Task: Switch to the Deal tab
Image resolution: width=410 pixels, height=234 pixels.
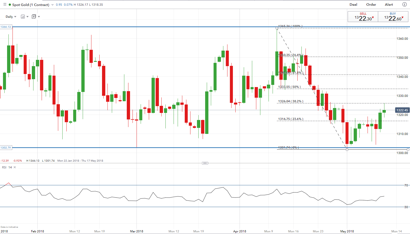Action: click(x=353, y=5)
